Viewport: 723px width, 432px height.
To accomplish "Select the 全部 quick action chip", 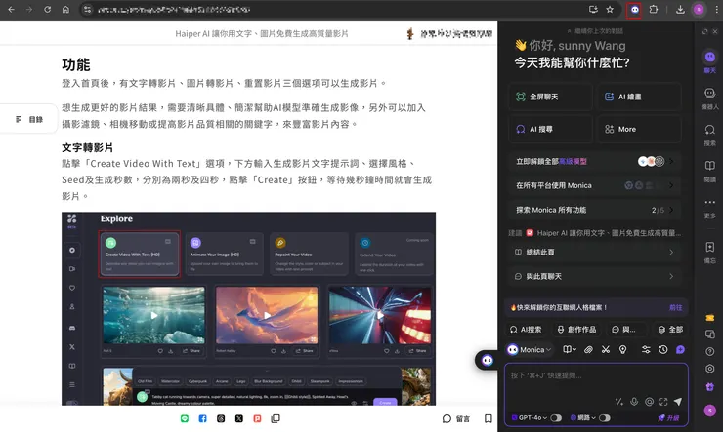I will click(671, 330).
